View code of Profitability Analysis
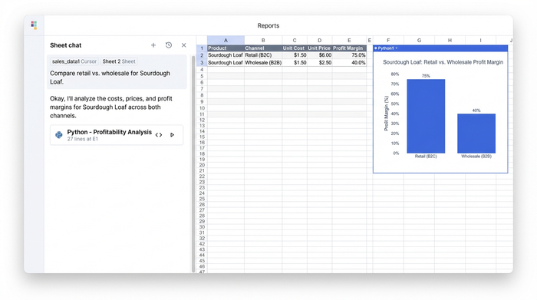537x300 pixels. tap(159, 135)
